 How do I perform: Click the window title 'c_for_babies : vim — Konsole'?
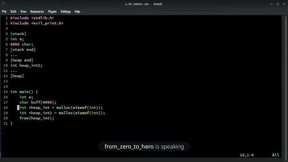point(144,4)
